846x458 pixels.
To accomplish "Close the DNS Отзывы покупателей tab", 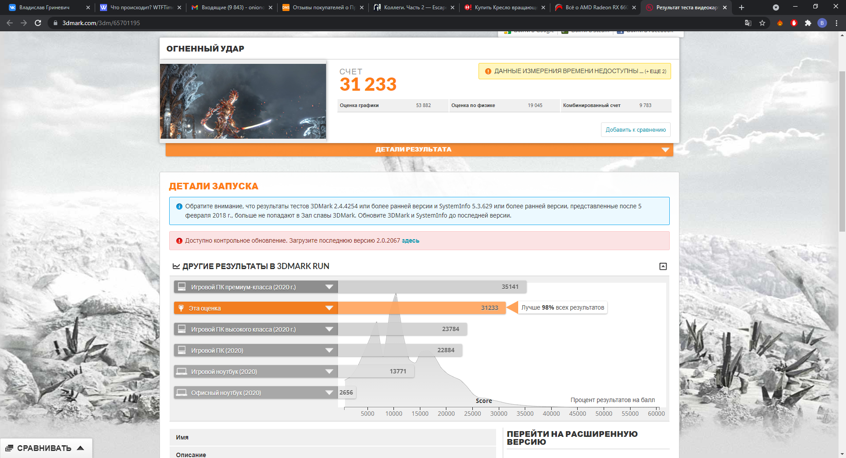I will [x=362, y=7].
